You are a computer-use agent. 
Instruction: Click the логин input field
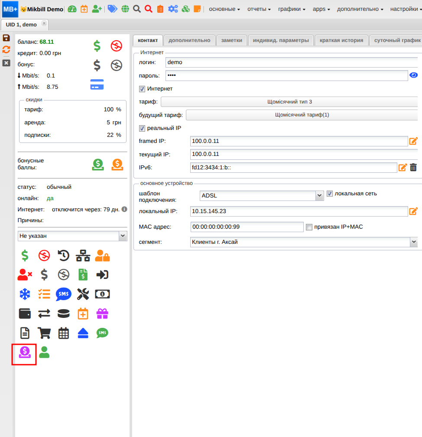(292, 62)
